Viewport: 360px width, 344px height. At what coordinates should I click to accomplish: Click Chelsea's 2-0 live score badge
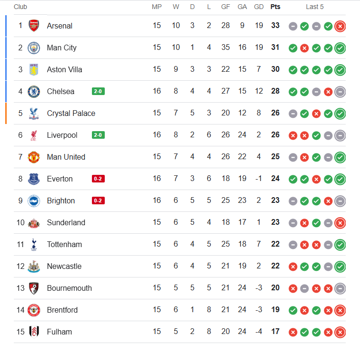(x=98, y=91)
